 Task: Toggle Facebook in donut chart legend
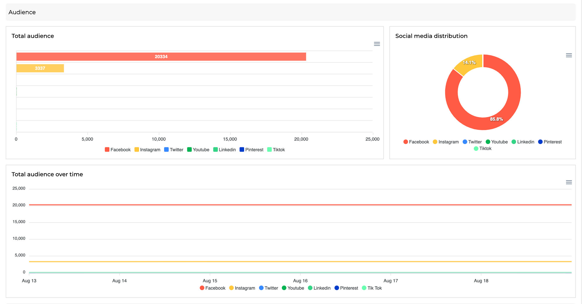tap(416, 142)
